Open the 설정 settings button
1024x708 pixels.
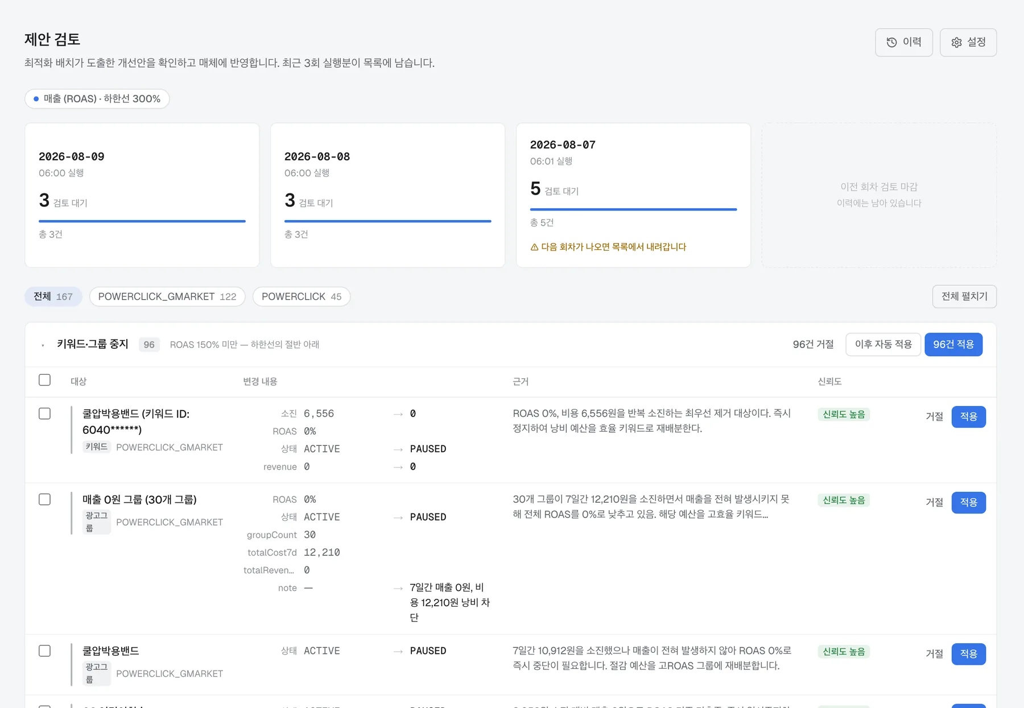[x=968, y=42]
